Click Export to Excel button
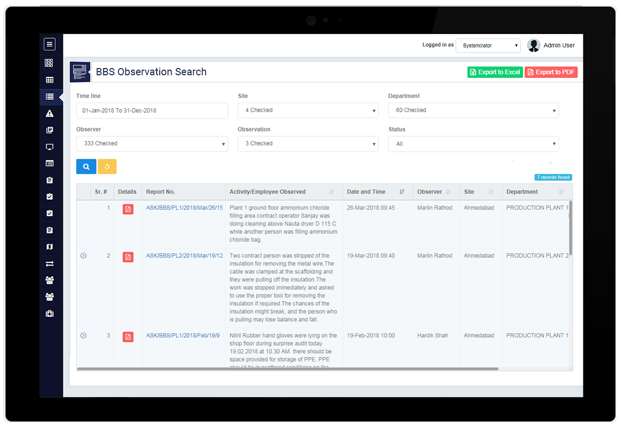This screenshot has width=621, height=427. tap(495, 72)
